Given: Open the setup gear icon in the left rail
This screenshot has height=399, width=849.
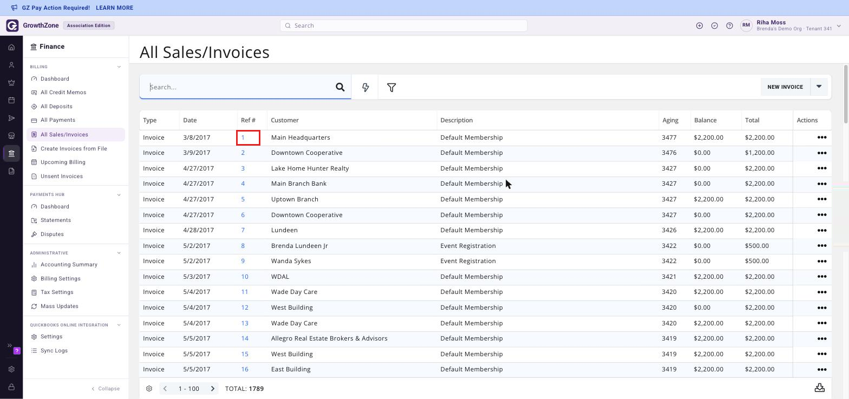Looking at the screenshot, I should click(11, 369).
